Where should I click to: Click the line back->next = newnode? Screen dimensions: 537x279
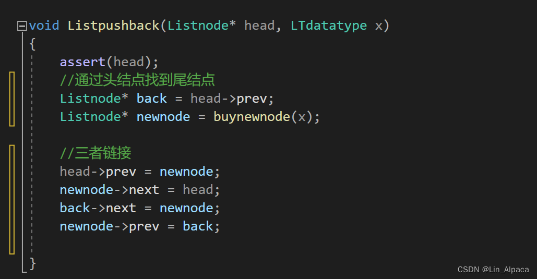(140, 208)
